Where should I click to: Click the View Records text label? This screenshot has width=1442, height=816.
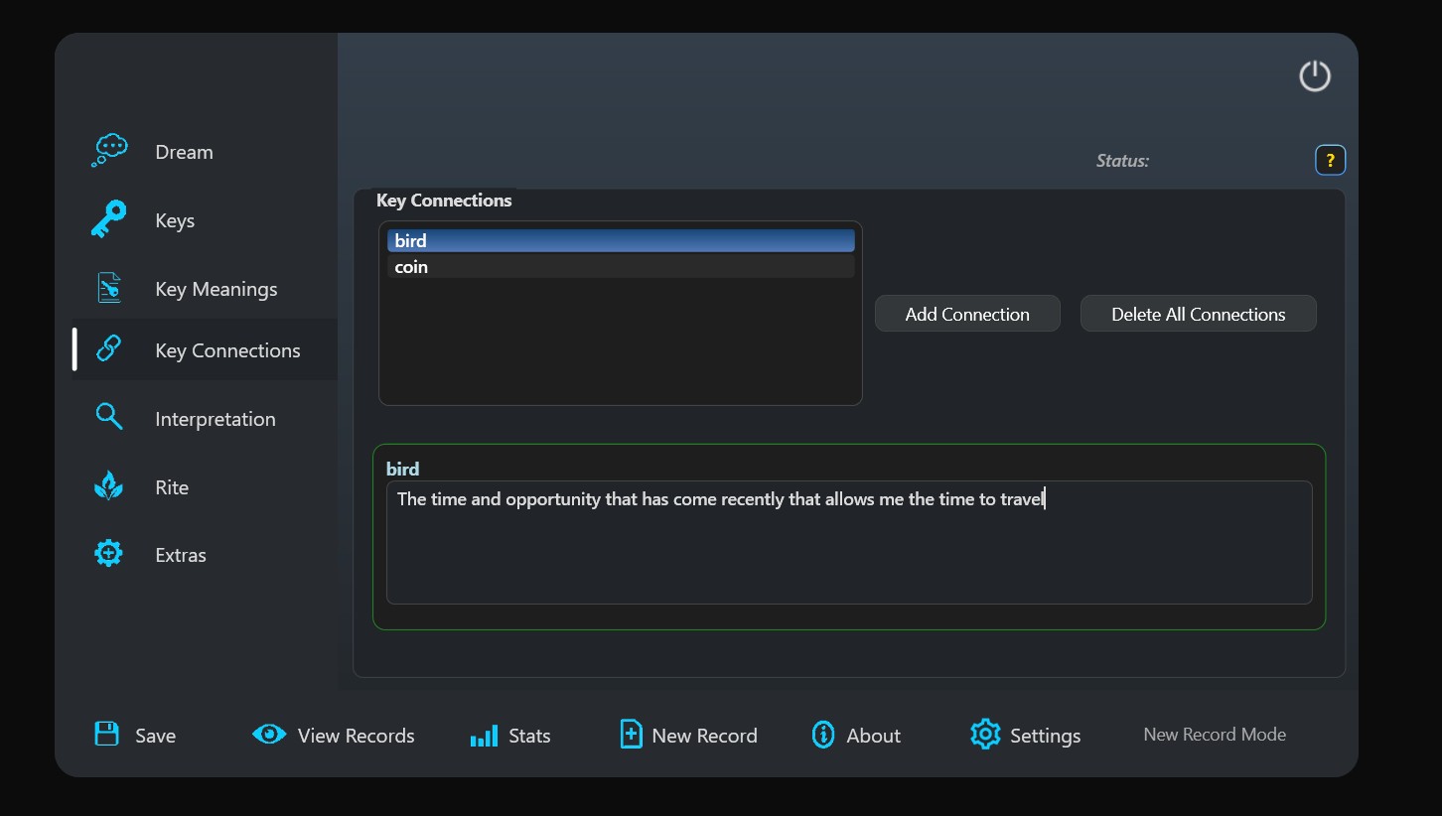coord(356,736)
